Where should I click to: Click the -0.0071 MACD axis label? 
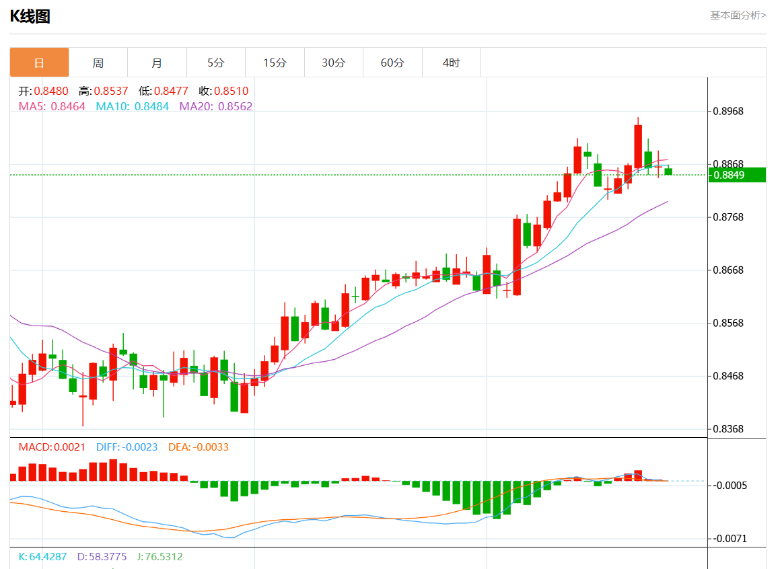point(730,539)
